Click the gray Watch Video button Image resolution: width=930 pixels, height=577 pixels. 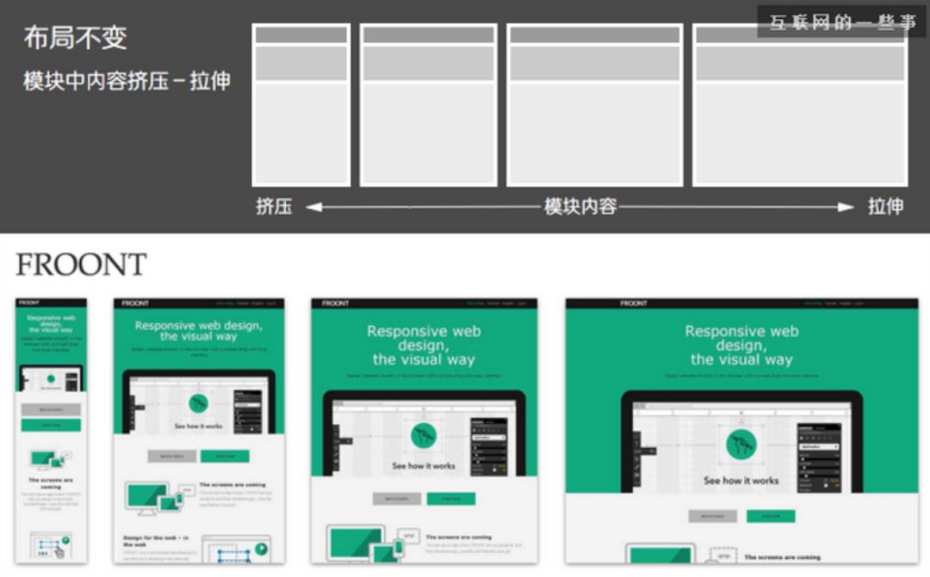pyautogui.click(x=712, y=515)
